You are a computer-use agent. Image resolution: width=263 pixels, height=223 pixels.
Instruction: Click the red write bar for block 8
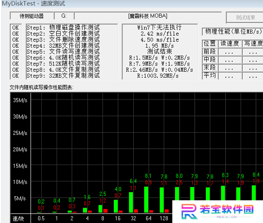click(x=105, y=211)
